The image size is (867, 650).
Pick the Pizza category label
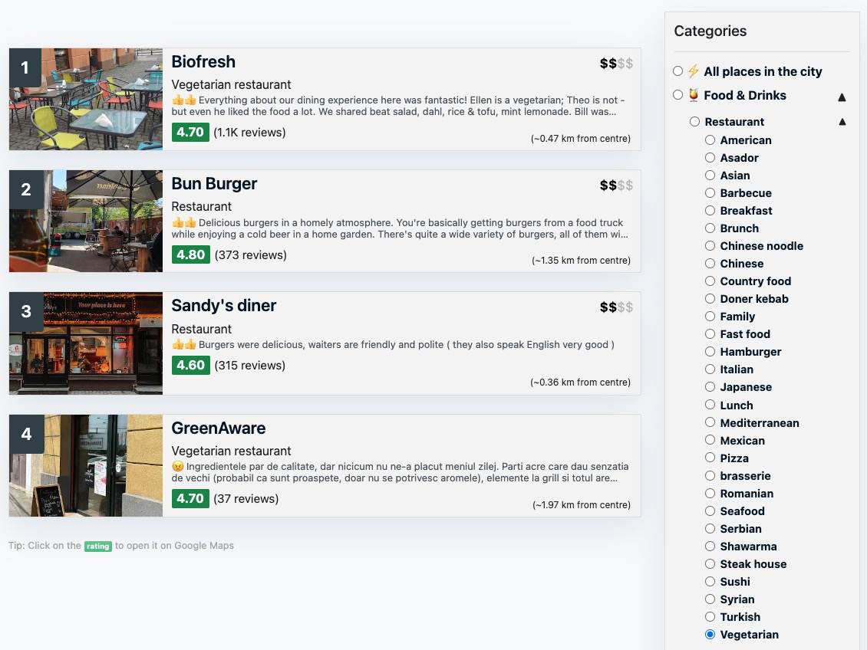(733, 458)
